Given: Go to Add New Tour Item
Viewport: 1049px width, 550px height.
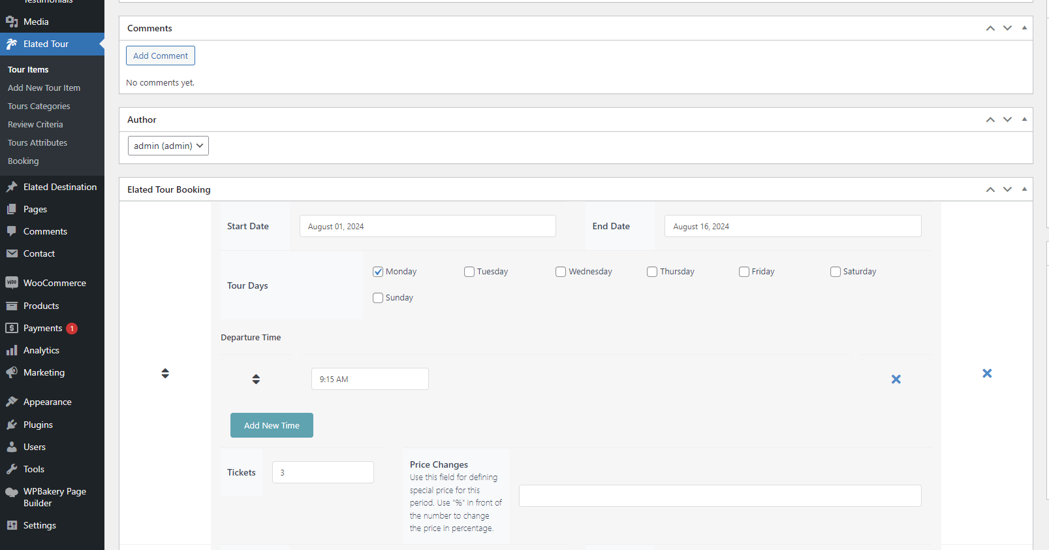Looking at the screenshot, I should (x=44, y=88).
